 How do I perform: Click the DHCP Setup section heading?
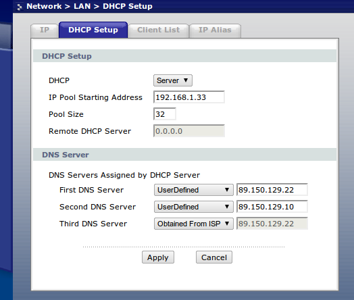tap(67, 56)
